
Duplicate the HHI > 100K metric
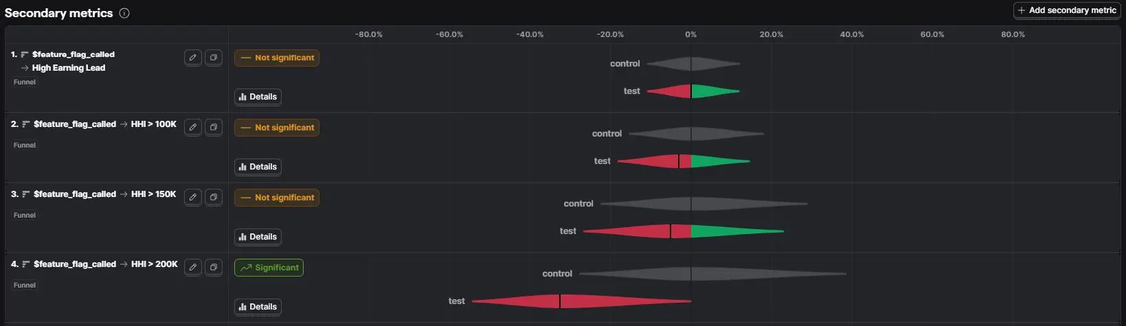click(214, 127)
